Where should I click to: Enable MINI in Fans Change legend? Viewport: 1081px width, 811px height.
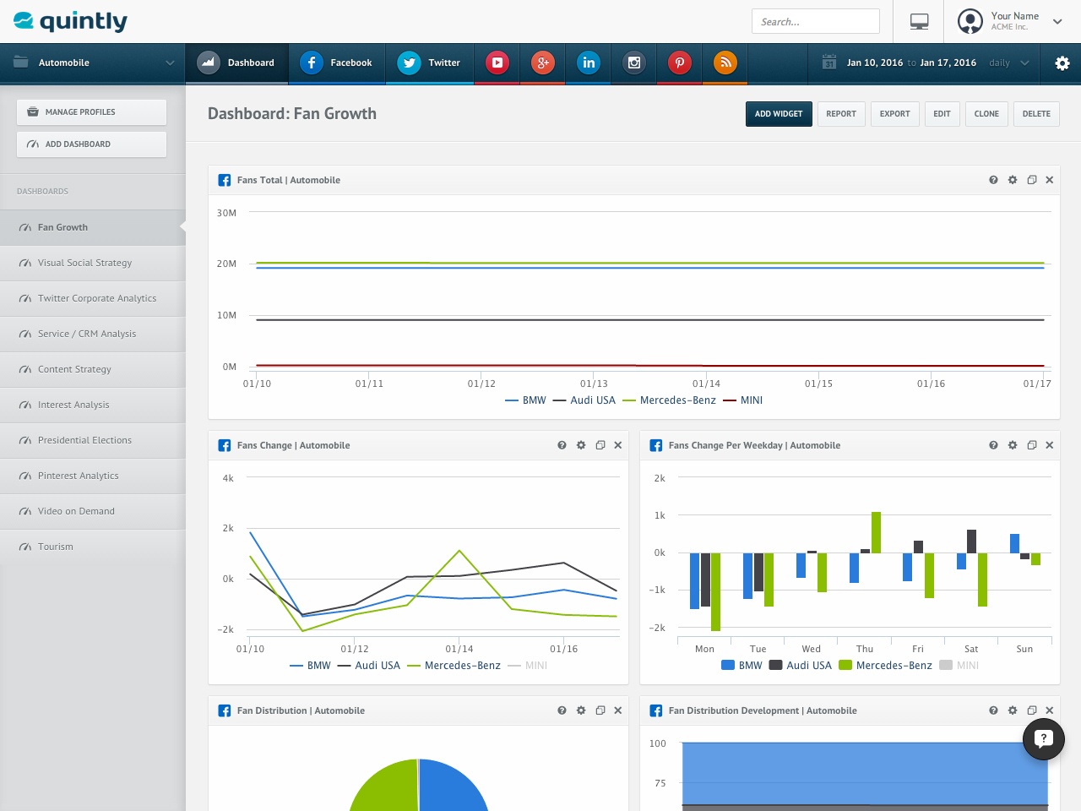(527, 666)
